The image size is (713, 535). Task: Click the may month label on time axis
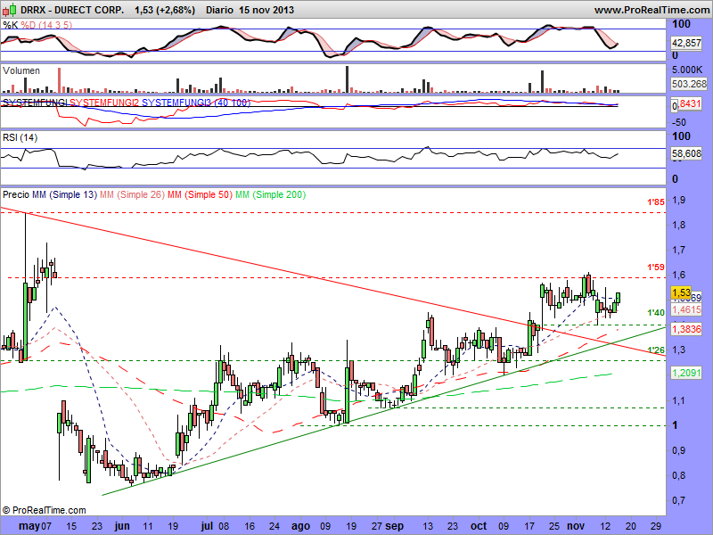pyautogui.click(x=29, y=526)
